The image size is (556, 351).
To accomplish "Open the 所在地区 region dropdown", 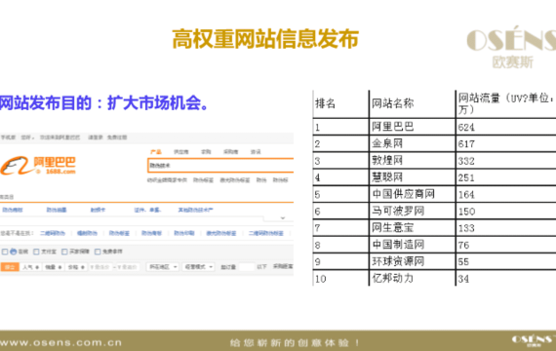I will coord(163,266).
